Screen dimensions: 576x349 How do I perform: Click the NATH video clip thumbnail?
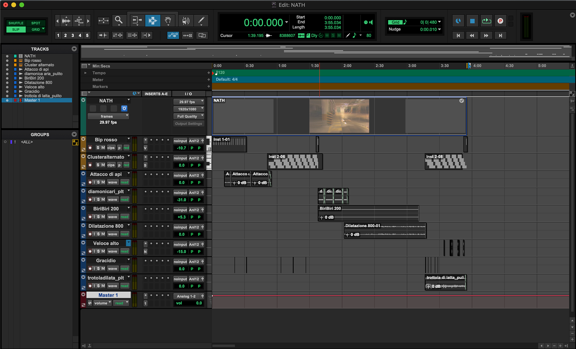(339, 116)
